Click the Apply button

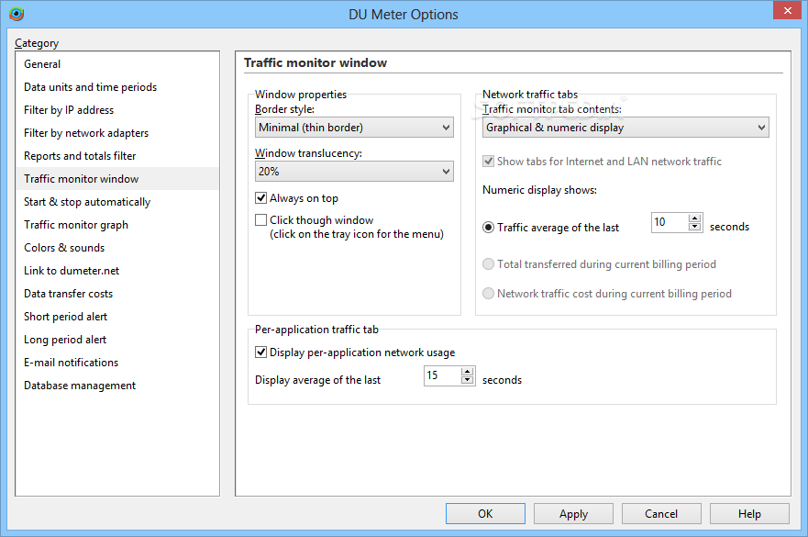tap(573, 514)
